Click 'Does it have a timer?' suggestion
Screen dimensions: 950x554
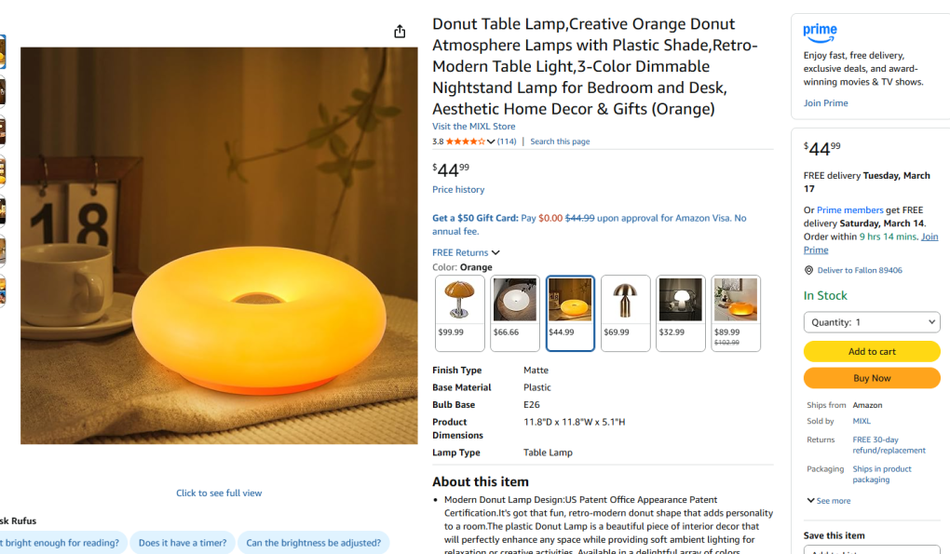tap(183, 543)
